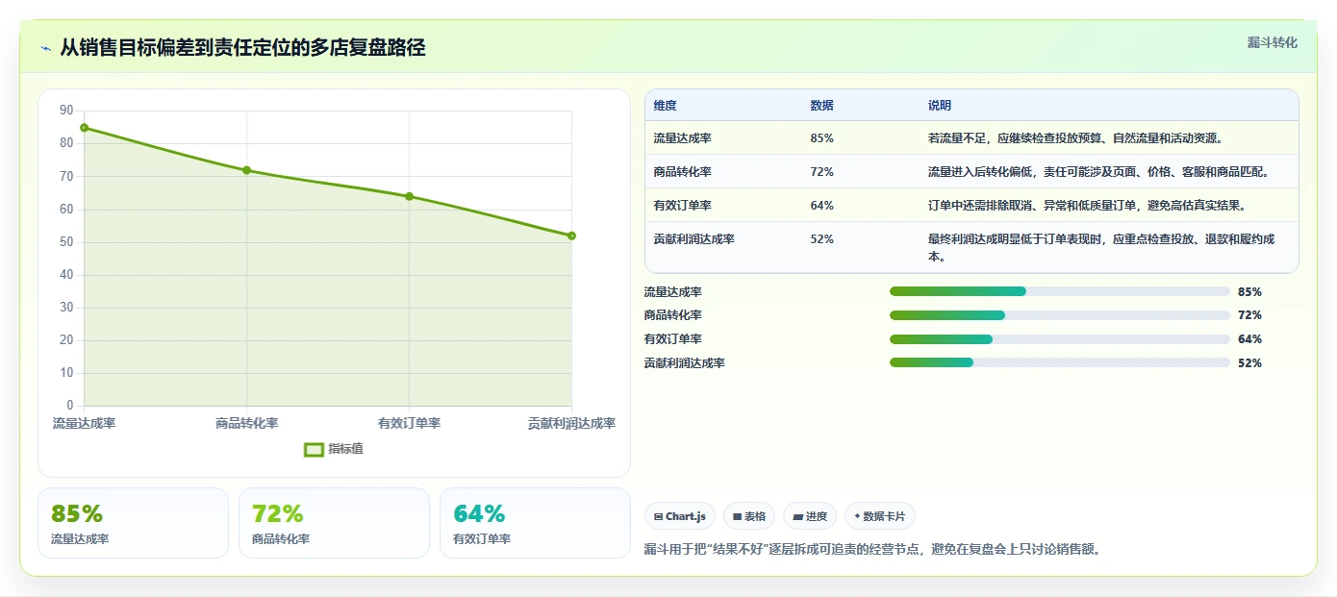Toggle the 指标值 chart legend
Viewport: 1337px width, 597px height.
click(334, 449)
